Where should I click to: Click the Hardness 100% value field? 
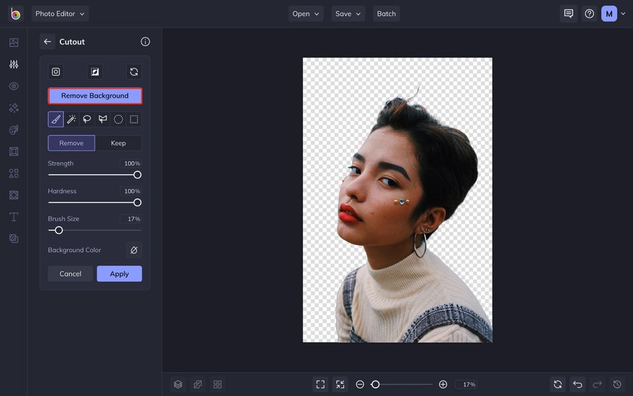point(131,191)
